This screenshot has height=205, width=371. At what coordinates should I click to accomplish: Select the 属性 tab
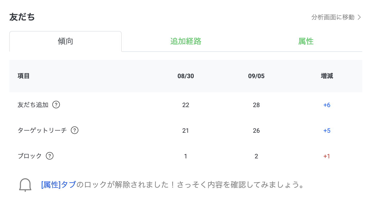click(x=306, y=41)
